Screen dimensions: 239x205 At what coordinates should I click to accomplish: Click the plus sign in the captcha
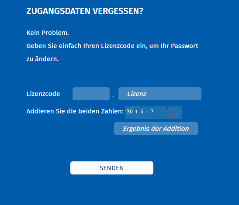(137, 112)
